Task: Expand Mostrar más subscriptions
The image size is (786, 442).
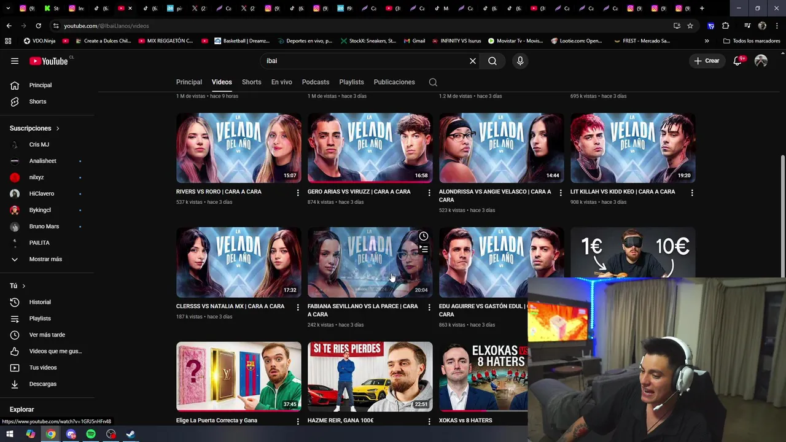Action: (47, 259)
